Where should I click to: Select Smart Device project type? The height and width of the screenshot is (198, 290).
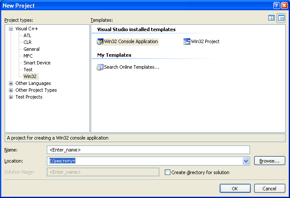[37, 63]
